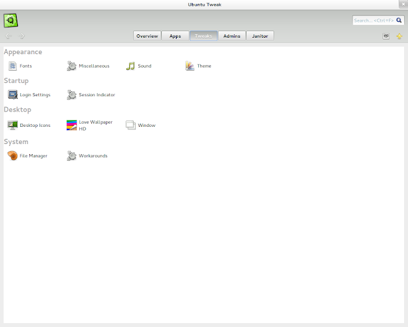Viewport: 408px width, 327px height.
Task: Click the preferences icon beside the star
Action: tap(386, 36)
